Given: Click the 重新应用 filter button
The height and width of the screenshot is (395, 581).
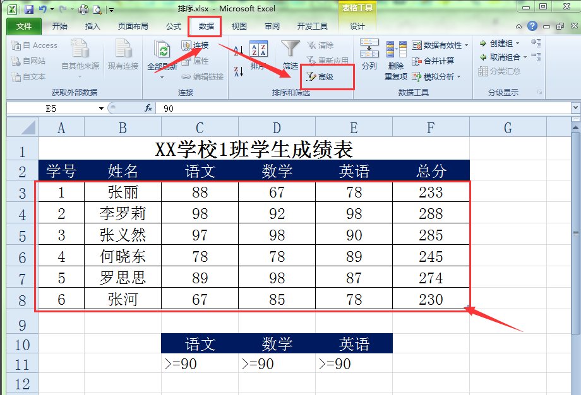Looking at the screenshot, I should [x=328, y=60].
